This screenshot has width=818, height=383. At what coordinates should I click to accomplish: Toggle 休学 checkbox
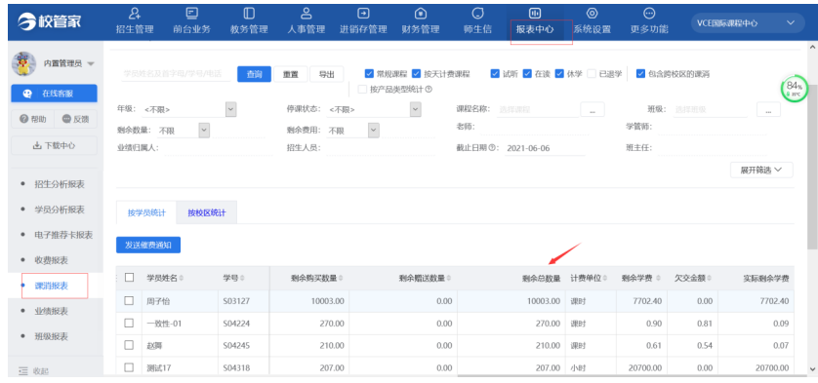559,73
